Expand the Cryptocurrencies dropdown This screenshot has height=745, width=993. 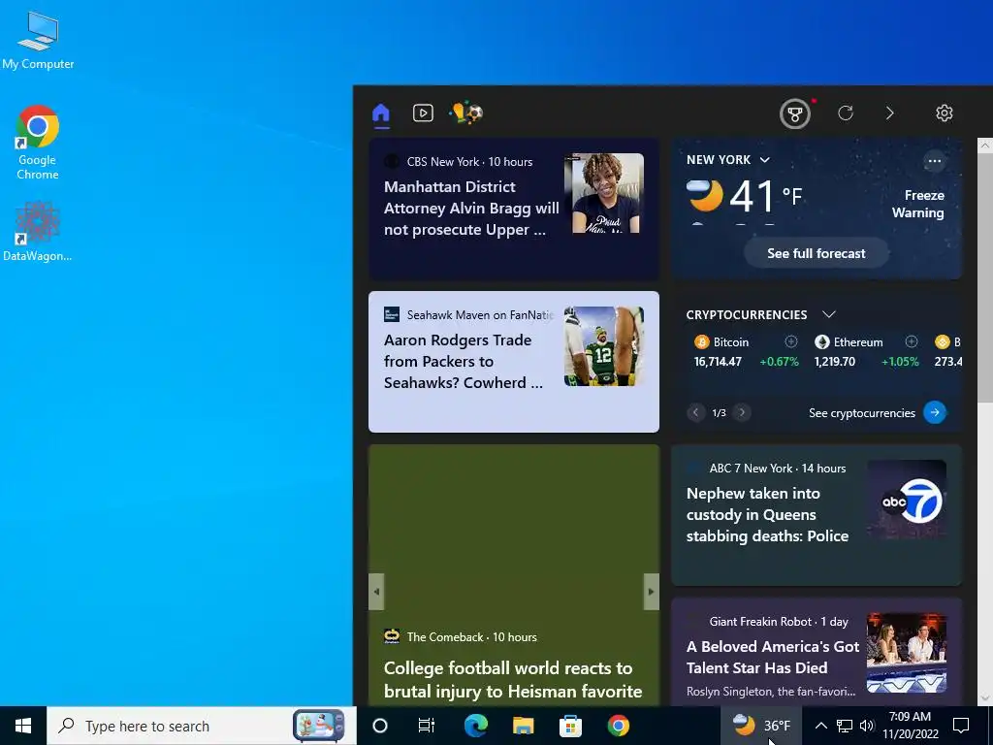coord(828,314)
